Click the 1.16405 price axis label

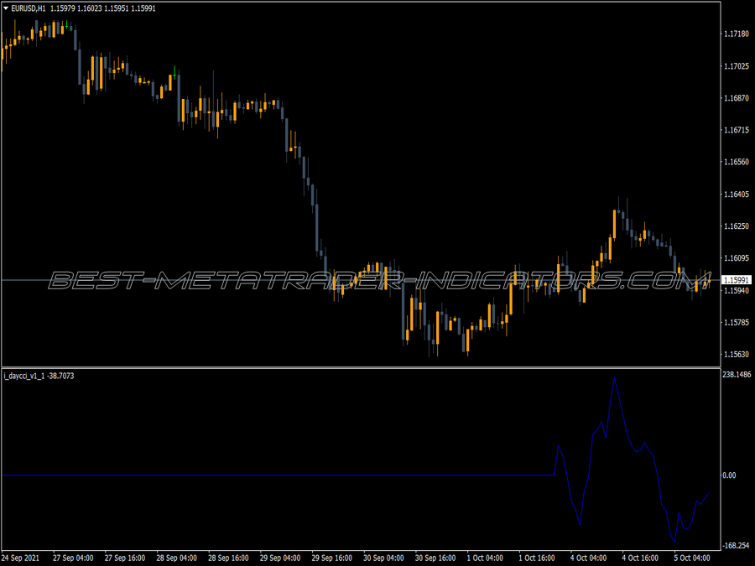pyautogui.click(x=737, y=195)
